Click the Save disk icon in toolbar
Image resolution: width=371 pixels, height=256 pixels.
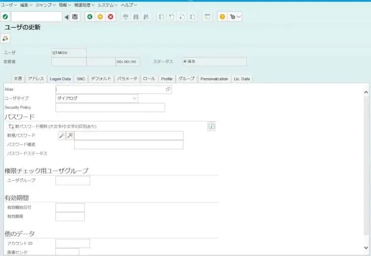(75, 17)
